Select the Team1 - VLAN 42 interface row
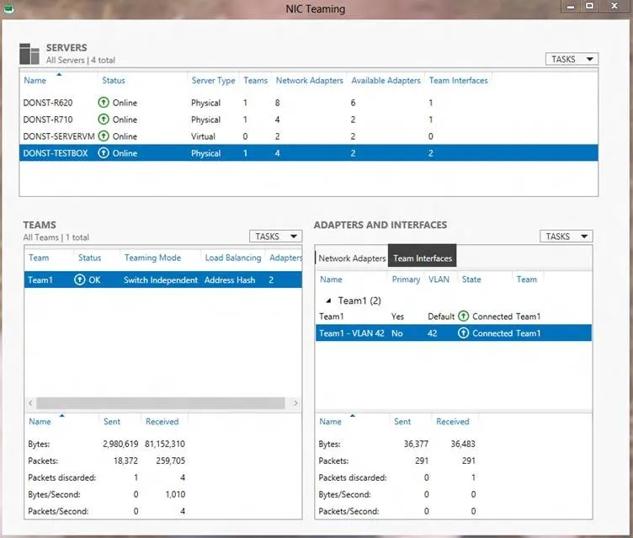Viewport: 633px width, 538px height. tap(454, 333)
